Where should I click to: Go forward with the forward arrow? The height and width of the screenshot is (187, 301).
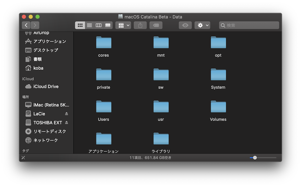pos(35,25)
